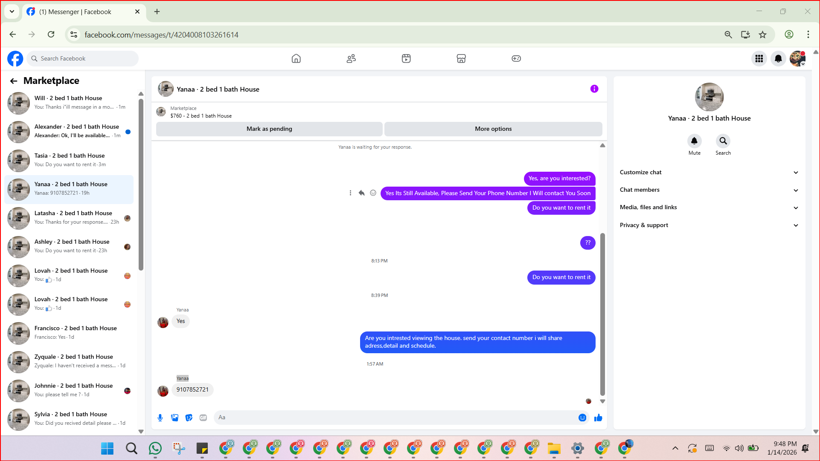The height and width of the screenshot is (461, 820).
Task: Open emoji picker in message box
Action: click(x=582, y=418)
